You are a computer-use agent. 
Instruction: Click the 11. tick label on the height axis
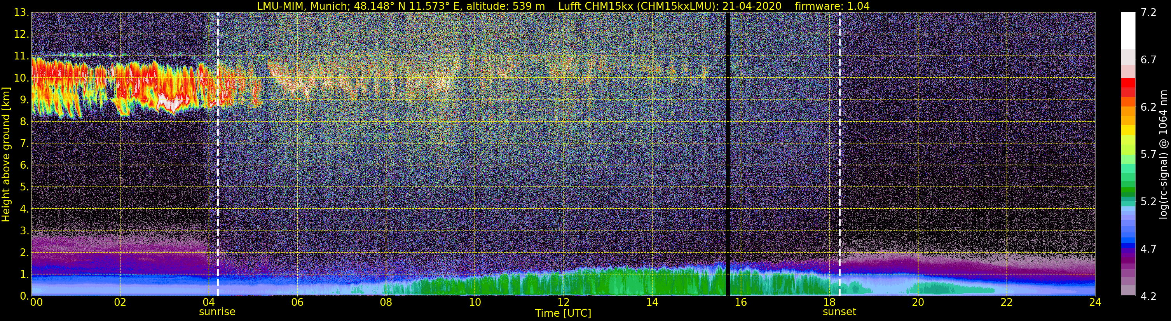click(x=21, y=56)
